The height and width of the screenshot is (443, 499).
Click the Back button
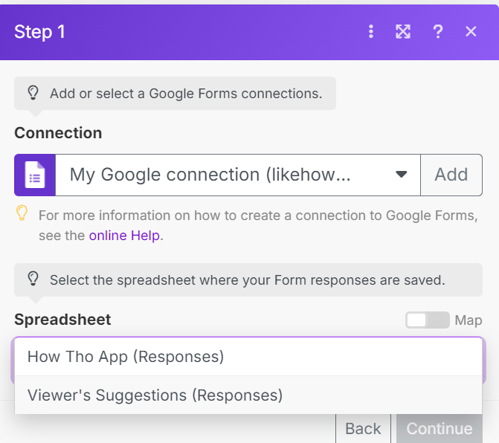point(363,428)
